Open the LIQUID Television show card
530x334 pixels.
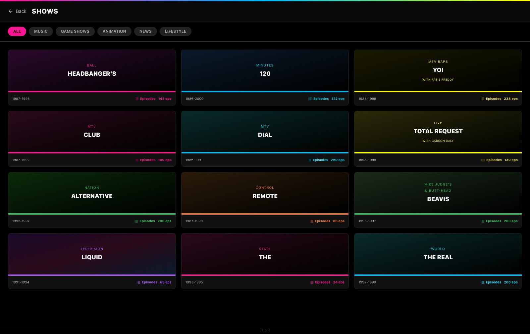point(92,261)
